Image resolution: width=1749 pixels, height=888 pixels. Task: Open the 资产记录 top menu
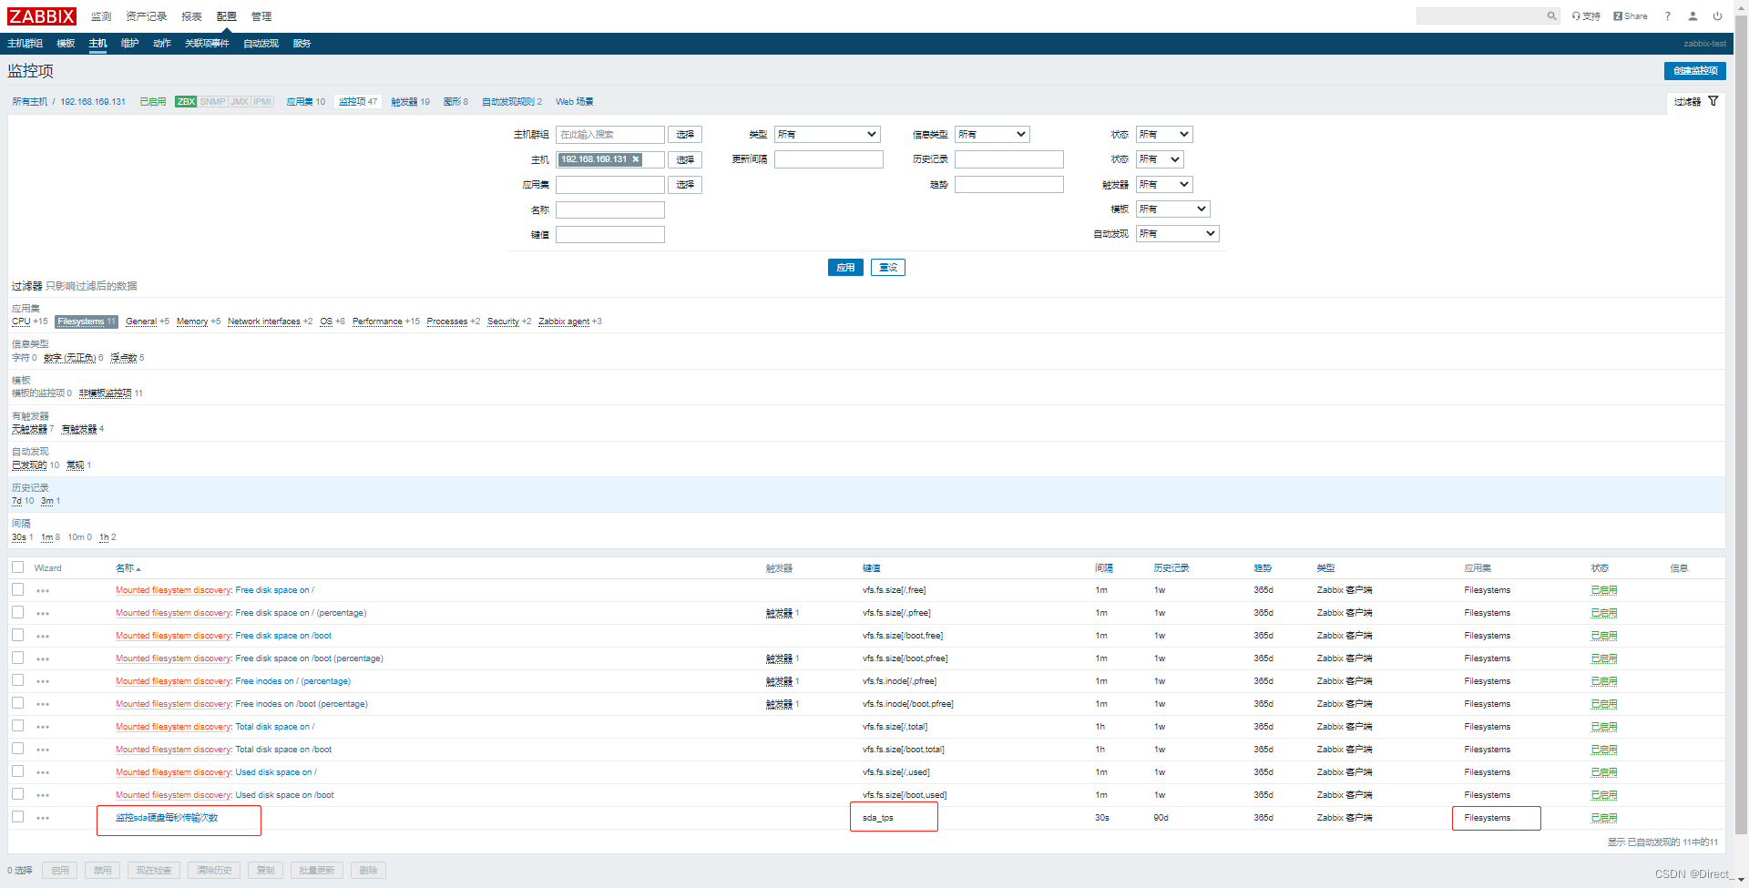[147, 16]
